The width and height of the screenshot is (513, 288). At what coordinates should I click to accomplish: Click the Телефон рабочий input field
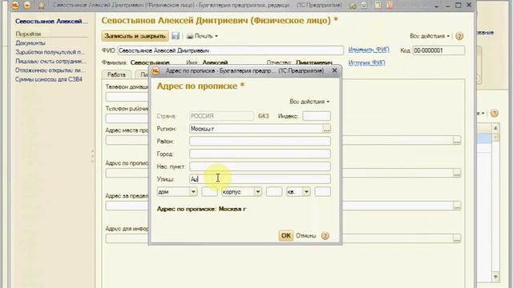[127, 118]
